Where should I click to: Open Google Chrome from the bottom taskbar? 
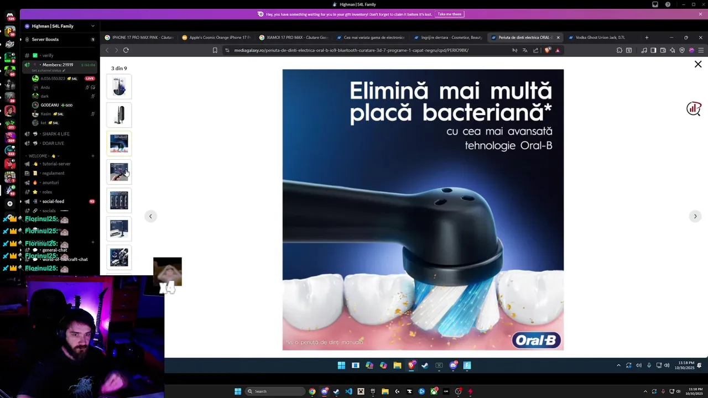click(313, 391)
